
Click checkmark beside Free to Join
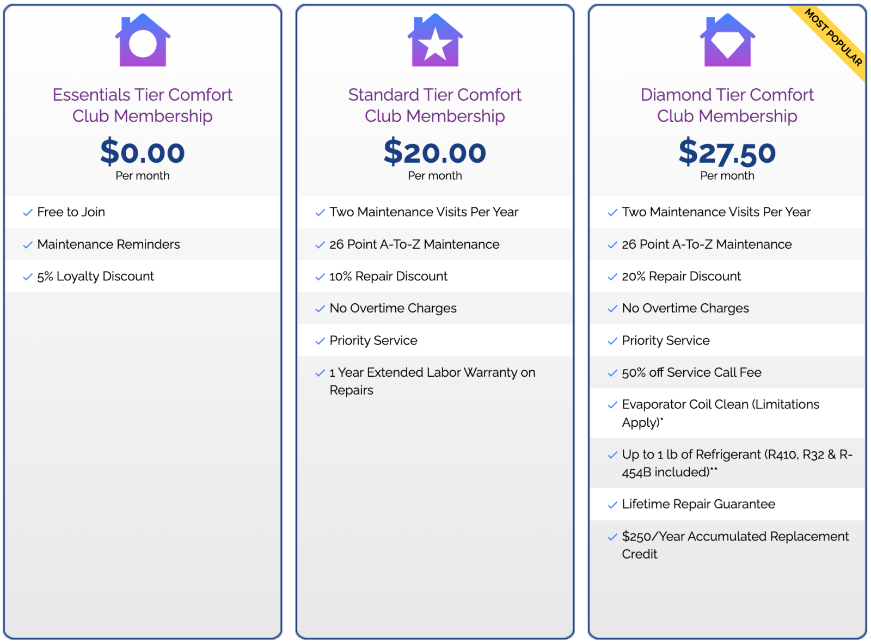pyautogui.click(x=28, y=213)
